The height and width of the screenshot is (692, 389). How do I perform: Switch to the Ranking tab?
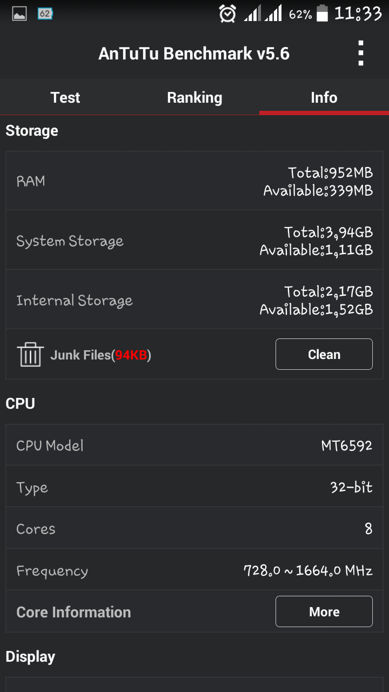point(194,97)
